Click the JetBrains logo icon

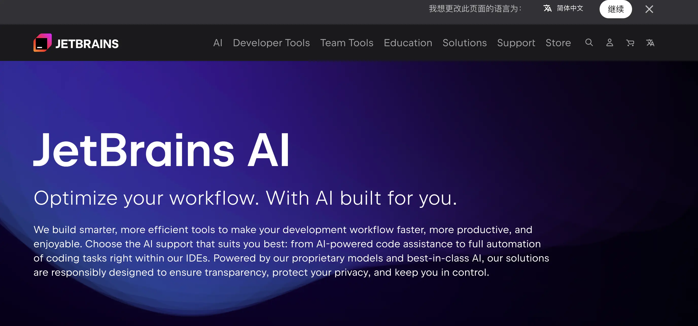tap(43, 43)
